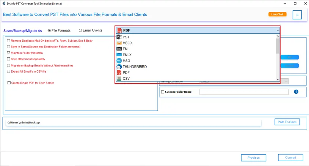Open the Naming Convention dropdown arrow
This screenshot has width=309, height=166.
[286, 81]
